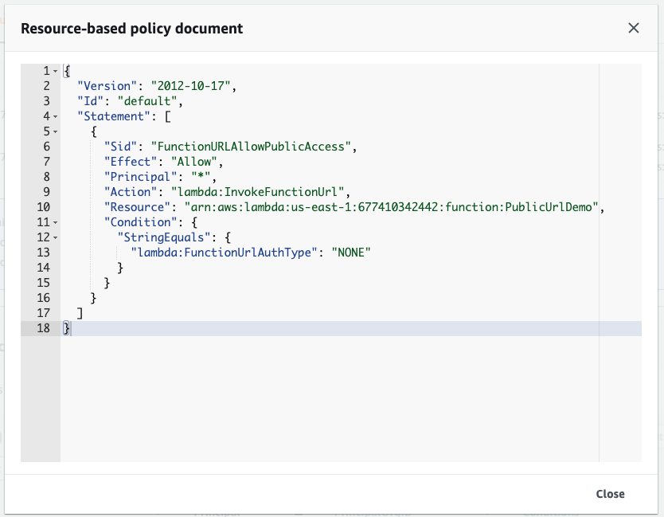Click line number 18 in the gutter
664x517 pixels.
(44, 328)
